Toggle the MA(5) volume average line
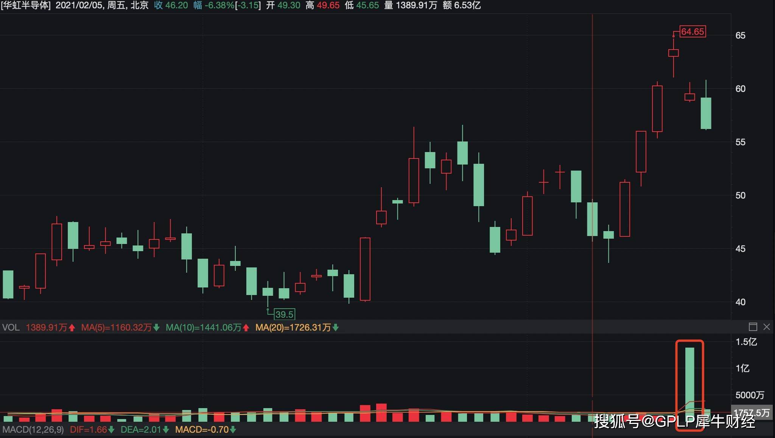775x438 pixels. tap(116, 328)
